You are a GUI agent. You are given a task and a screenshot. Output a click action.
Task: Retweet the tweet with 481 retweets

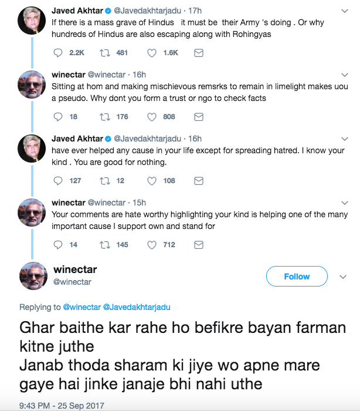coord(105,53)
